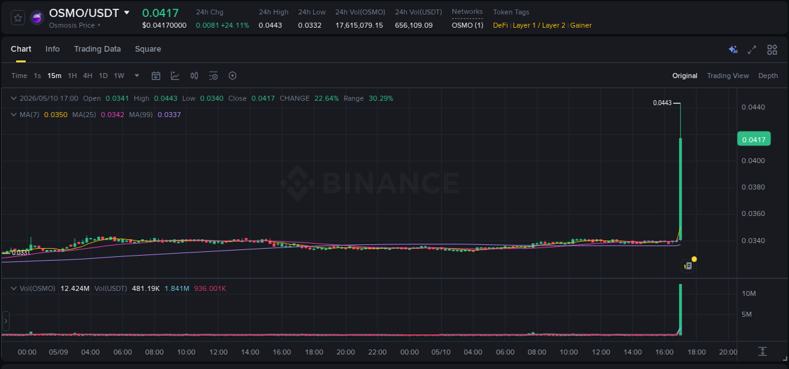Select the 4H interval

88,76
